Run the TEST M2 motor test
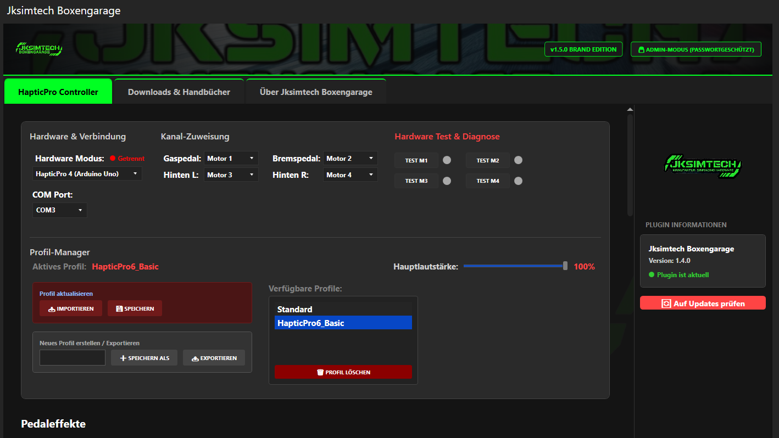Screen dimensions: 779x438 [488, 160]
